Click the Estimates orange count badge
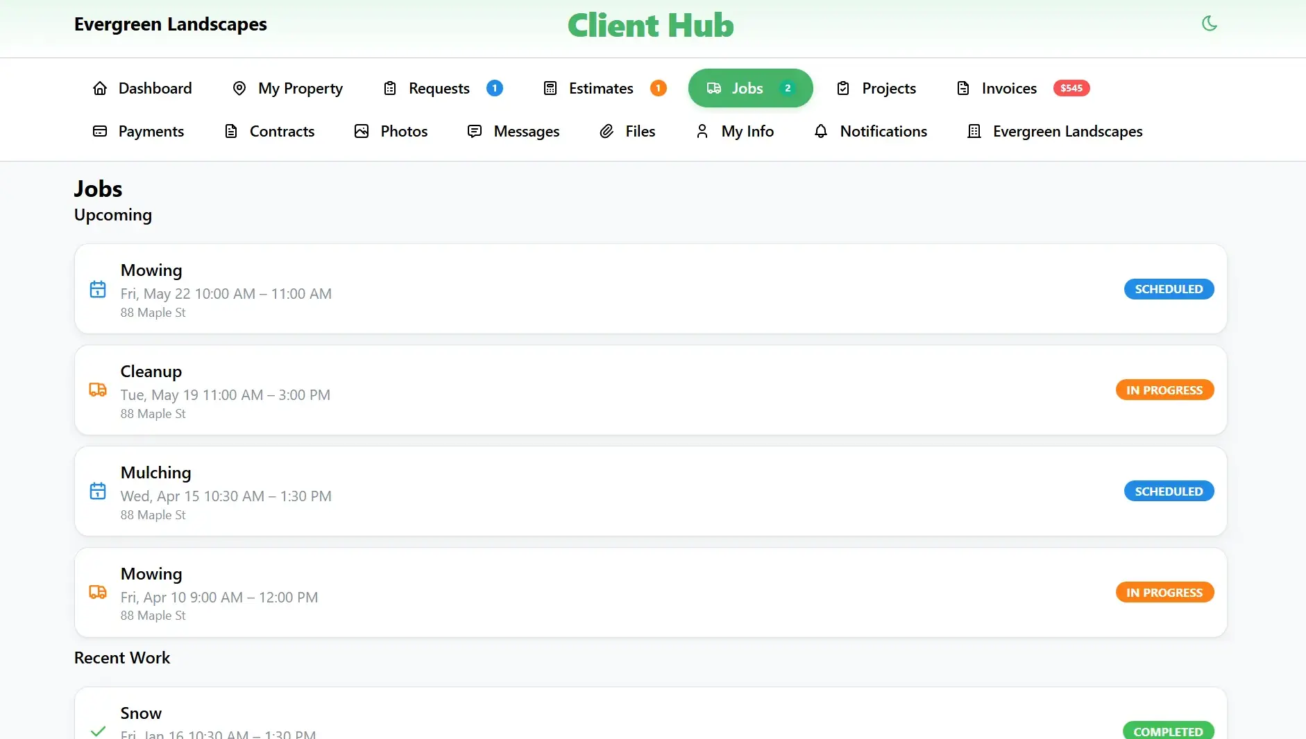This screenshot has height=739, width=1306. pyautogui.click(x=658, y=88)
